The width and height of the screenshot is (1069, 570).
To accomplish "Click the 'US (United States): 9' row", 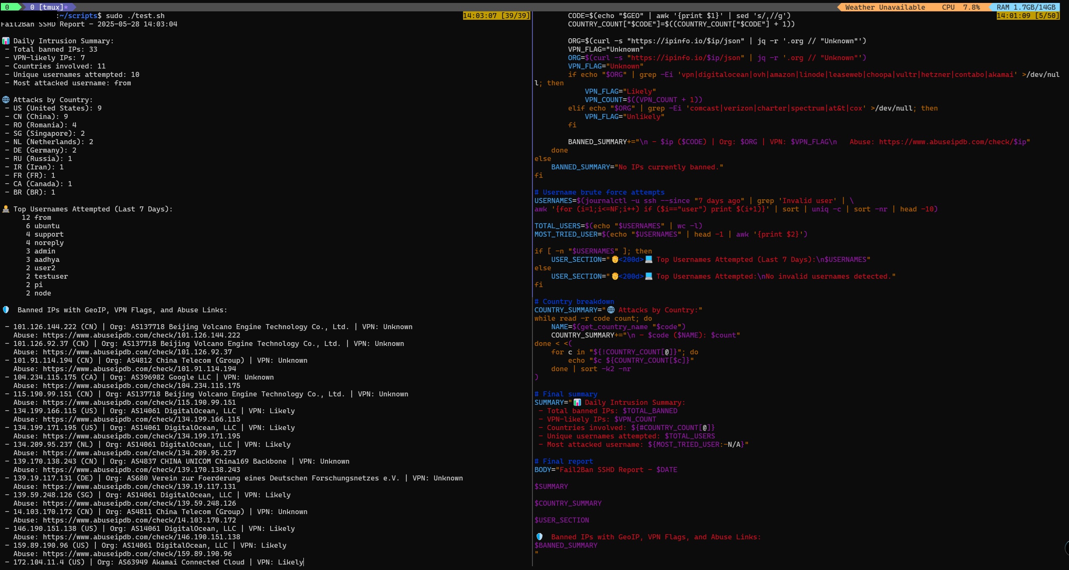I will (53, 108).
